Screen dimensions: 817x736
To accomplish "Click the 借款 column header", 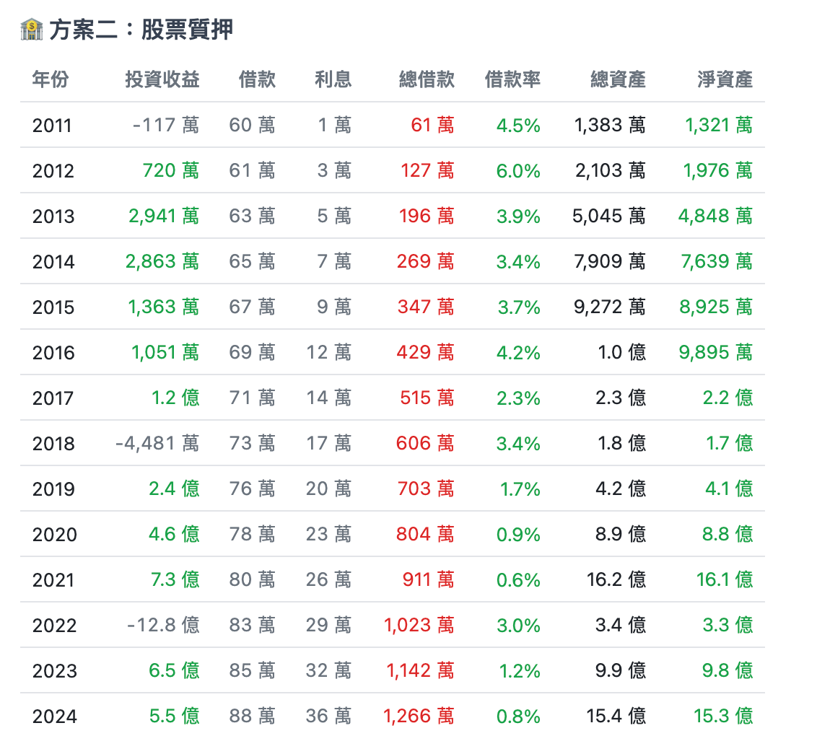I will pyautogui.click(x=257, y=79).
